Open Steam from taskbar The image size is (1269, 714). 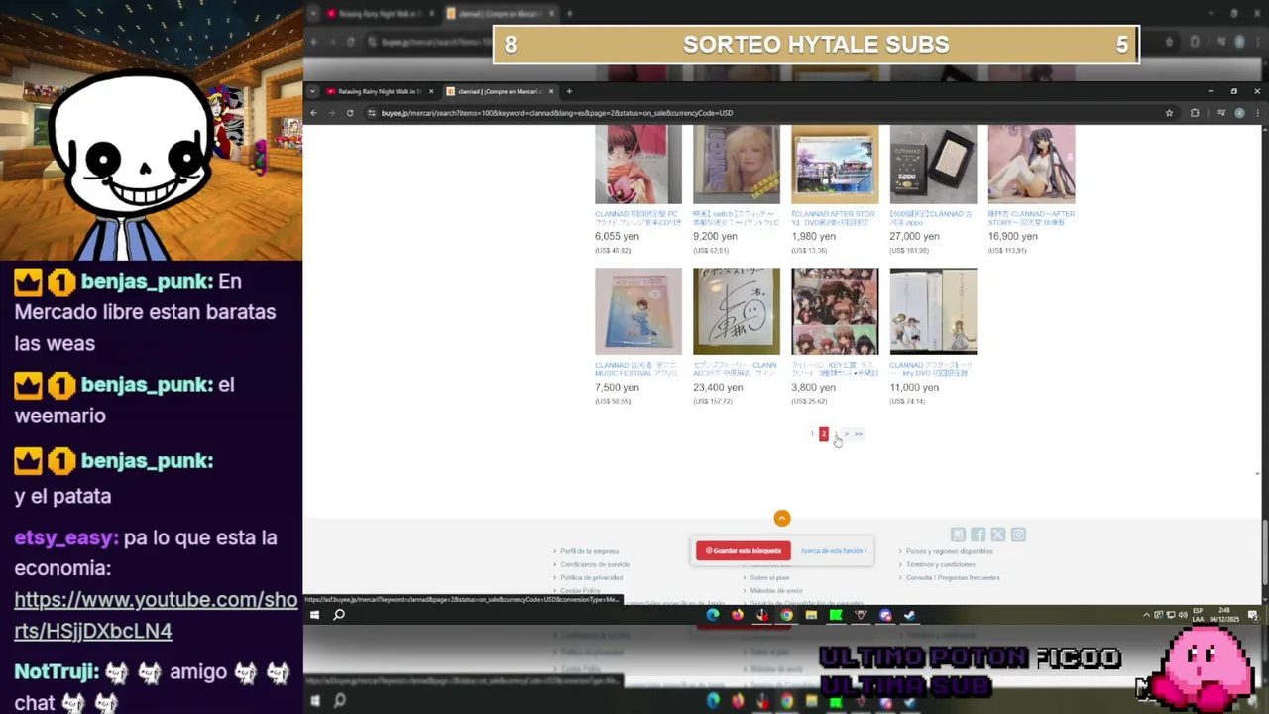909,615
